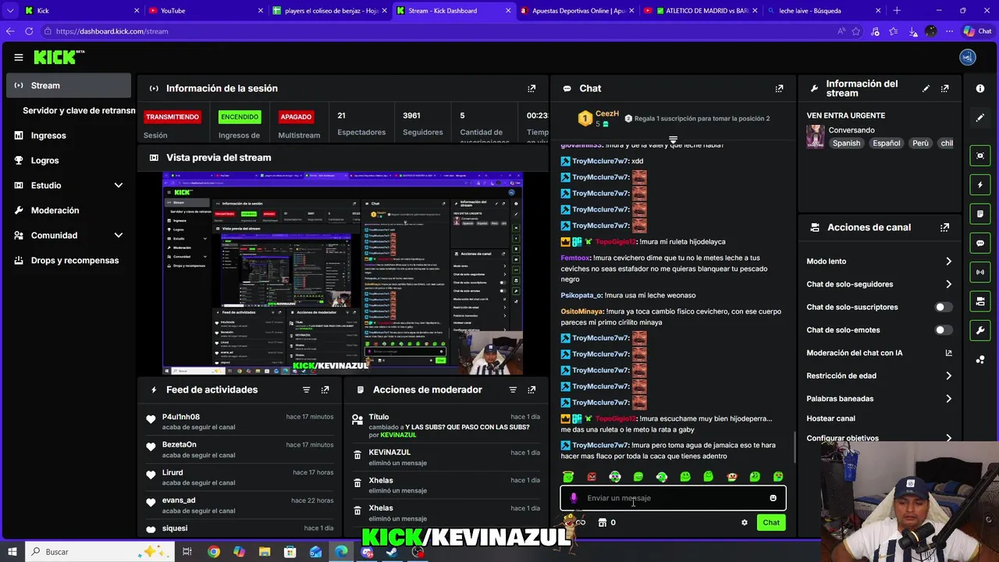This screenshot has height=562, width=999.
Task: Click the Spanish tag chip
Action: click(x=846, y=144)
